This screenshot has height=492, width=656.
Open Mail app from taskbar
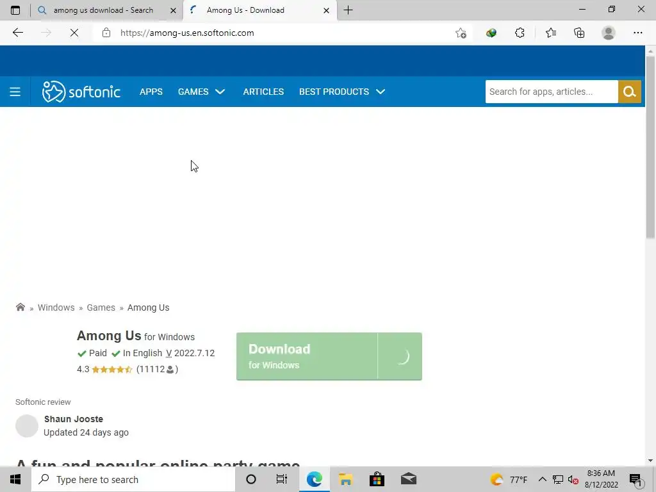[408, 479]
